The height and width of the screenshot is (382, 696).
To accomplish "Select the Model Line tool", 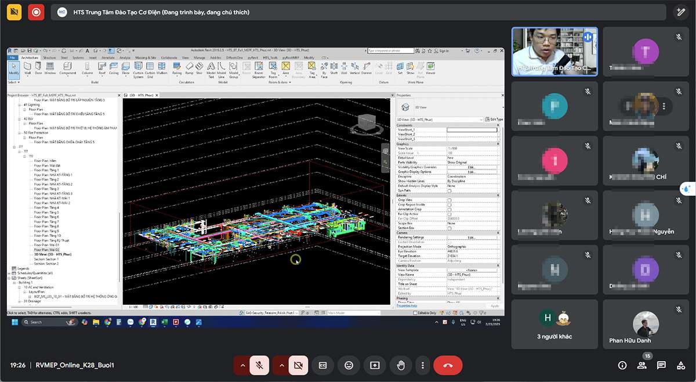I will click(x=222, y=70).
